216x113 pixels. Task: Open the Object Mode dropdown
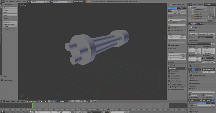point(33,101)
